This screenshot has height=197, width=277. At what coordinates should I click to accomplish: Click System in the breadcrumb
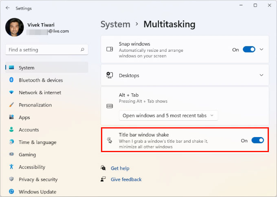click(x=115, y=24)
